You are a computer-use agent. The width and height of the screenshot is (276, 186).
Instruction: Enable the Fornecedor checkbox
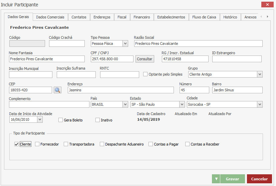(37, 144)
